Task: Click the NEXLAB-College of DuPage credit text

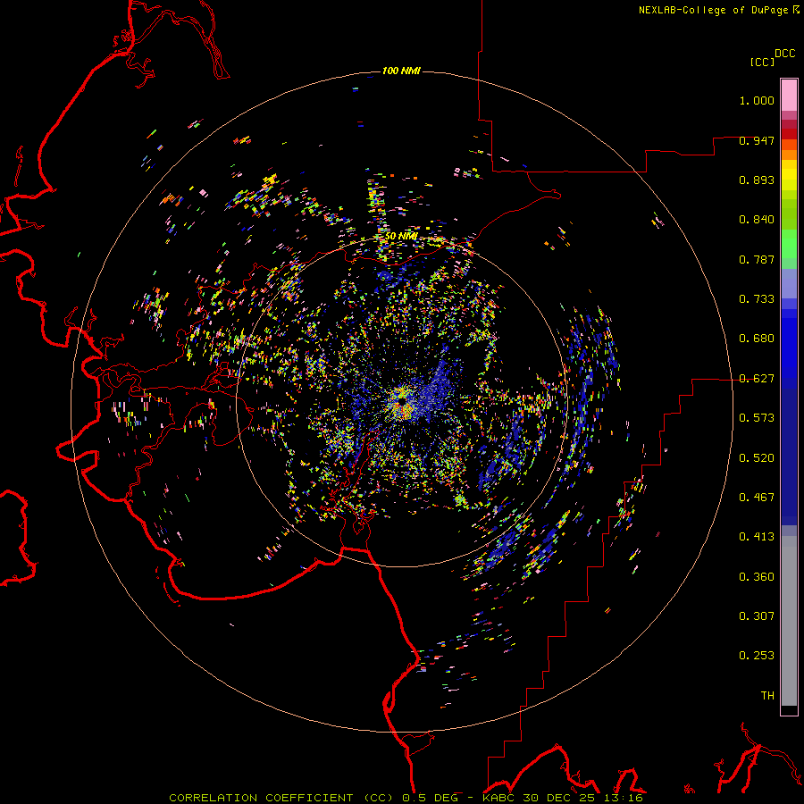Action: [713, 10]
